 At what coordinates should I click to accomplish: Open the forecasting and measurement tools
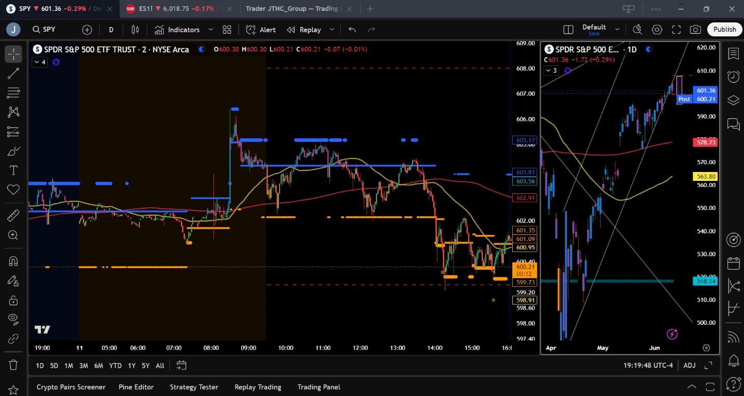tap(14, 132)
